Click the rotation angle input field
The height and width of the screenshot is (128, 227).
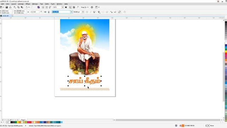pyautogui.click(x=36, y=12)
